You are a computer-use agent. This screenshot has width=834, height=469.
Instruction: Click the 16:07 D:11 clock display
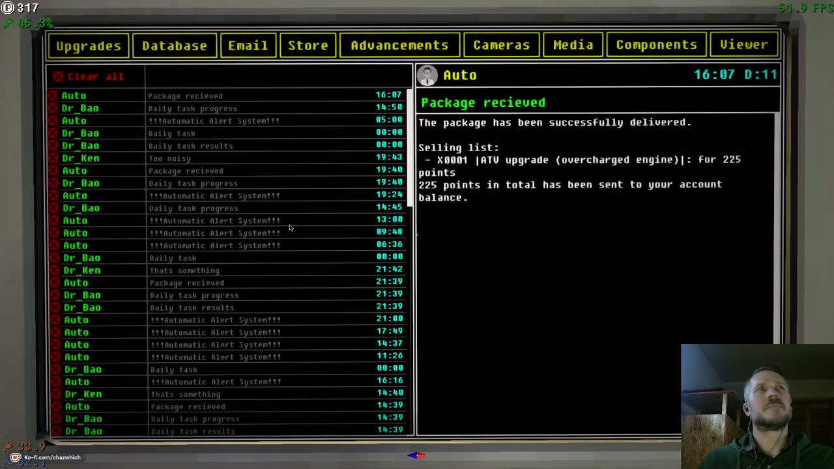735,74
